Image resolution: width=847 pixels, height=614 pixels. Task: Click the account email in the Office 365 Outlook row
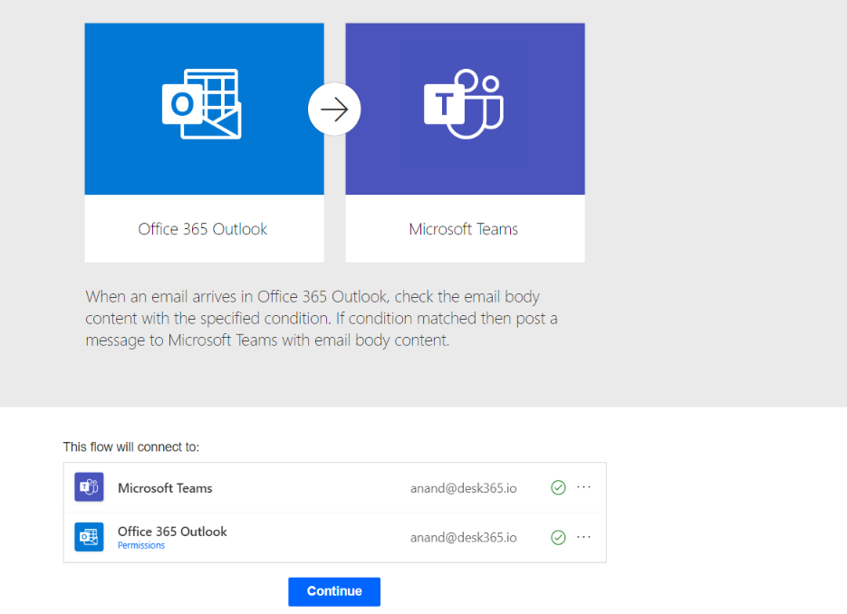pos(463,538)
